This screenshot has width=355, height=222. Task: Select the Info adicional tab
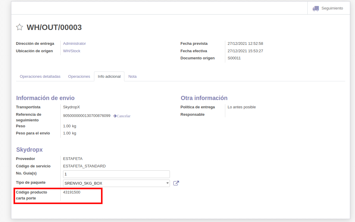pyautogui.click(x=109, y=77)
